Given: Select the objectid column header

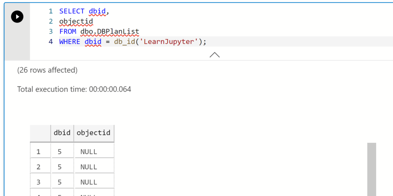Looking at the screenshot, I should [x=94, y=133].
